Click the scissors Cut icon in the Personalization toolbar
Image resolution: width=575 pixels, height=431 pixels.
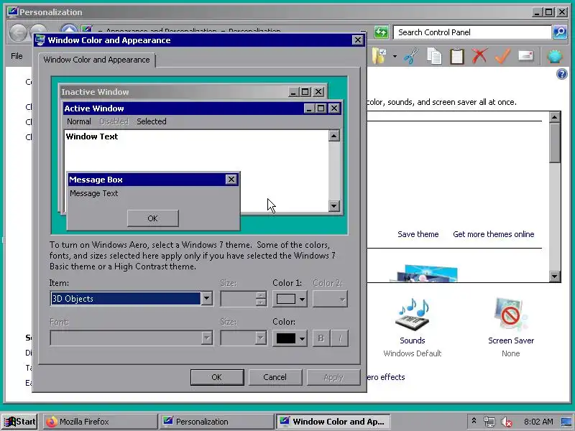411,56
